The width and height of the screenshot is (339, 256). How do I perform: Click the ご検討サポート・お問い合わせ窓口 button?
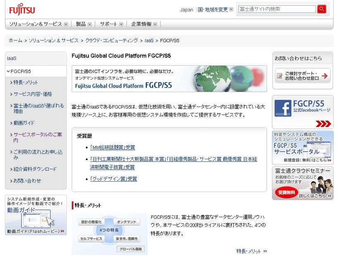[x=303, y=76]
